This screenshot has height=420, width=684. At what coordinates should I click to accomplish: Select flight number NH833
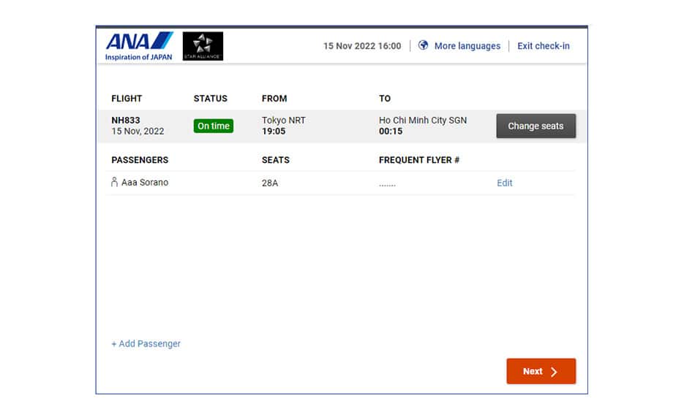pyautogui.click(x=126, y=121)
